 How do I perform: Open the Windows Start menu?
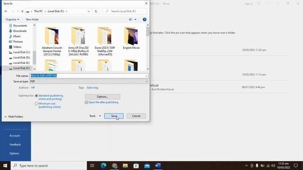pyautogui.click(x=5, y=166)
